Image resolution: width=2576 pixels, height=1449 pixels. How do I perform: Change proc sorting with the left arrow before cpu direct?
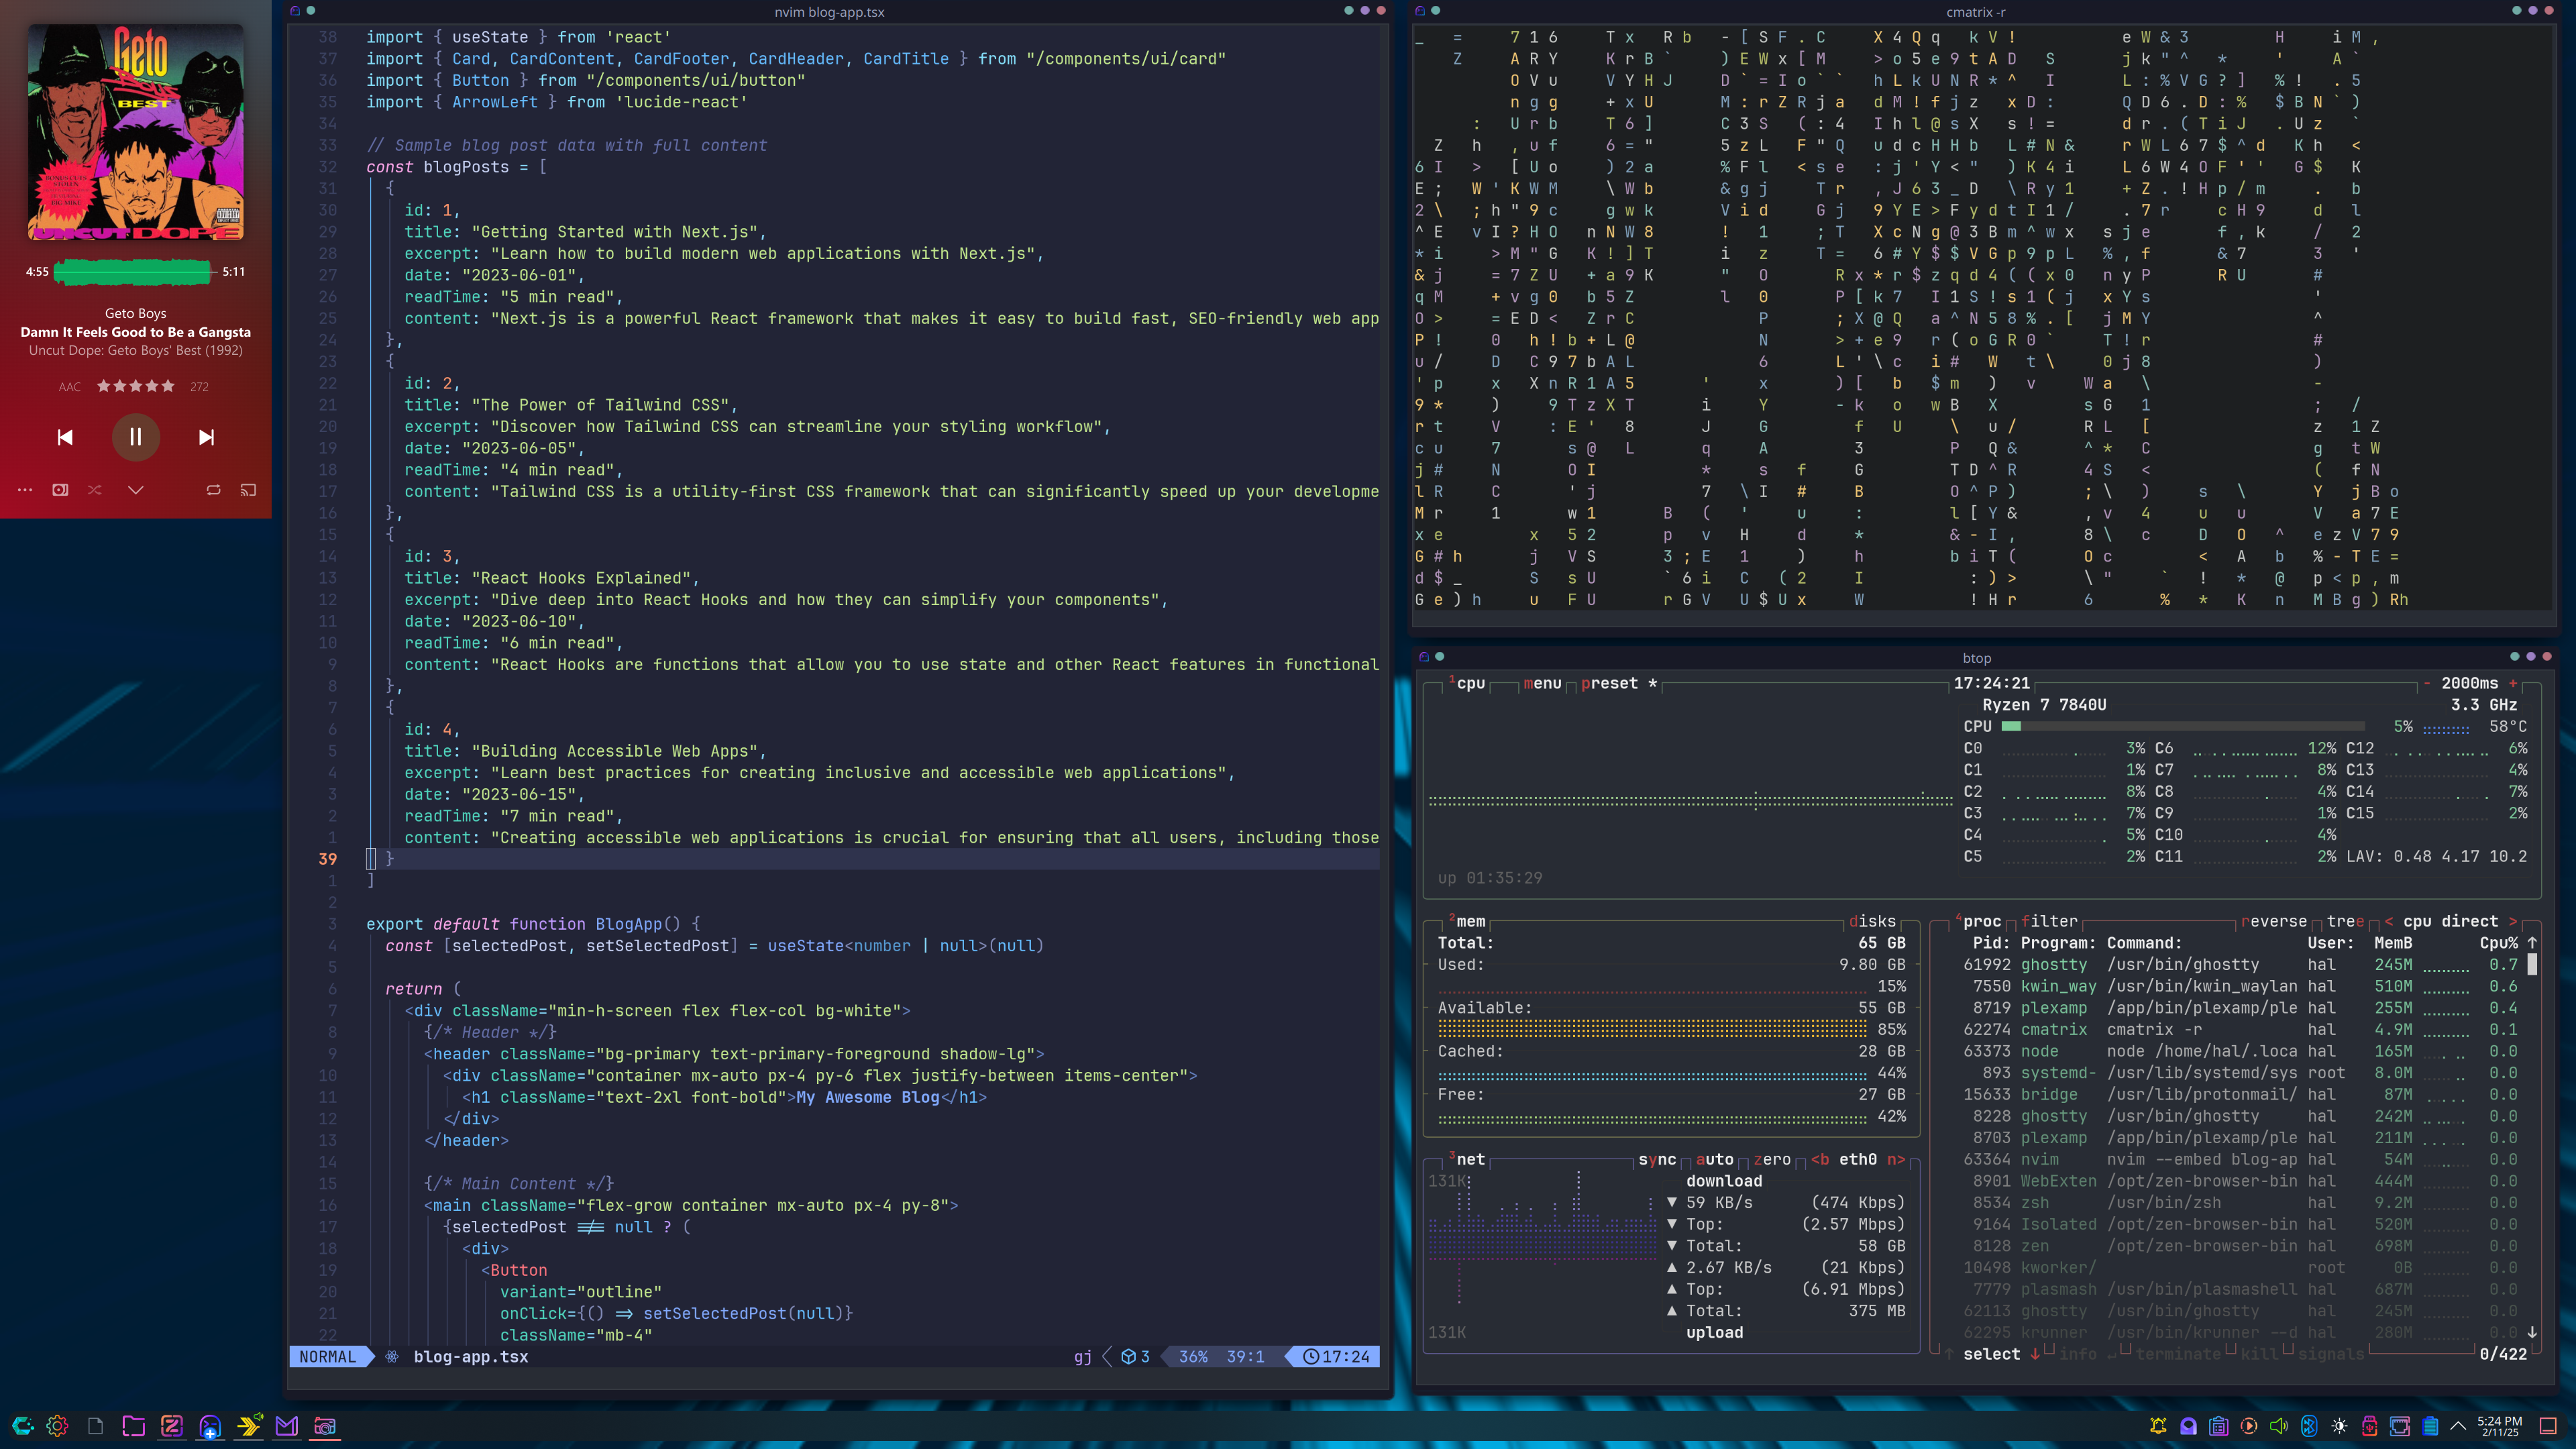coord(2389,921)
